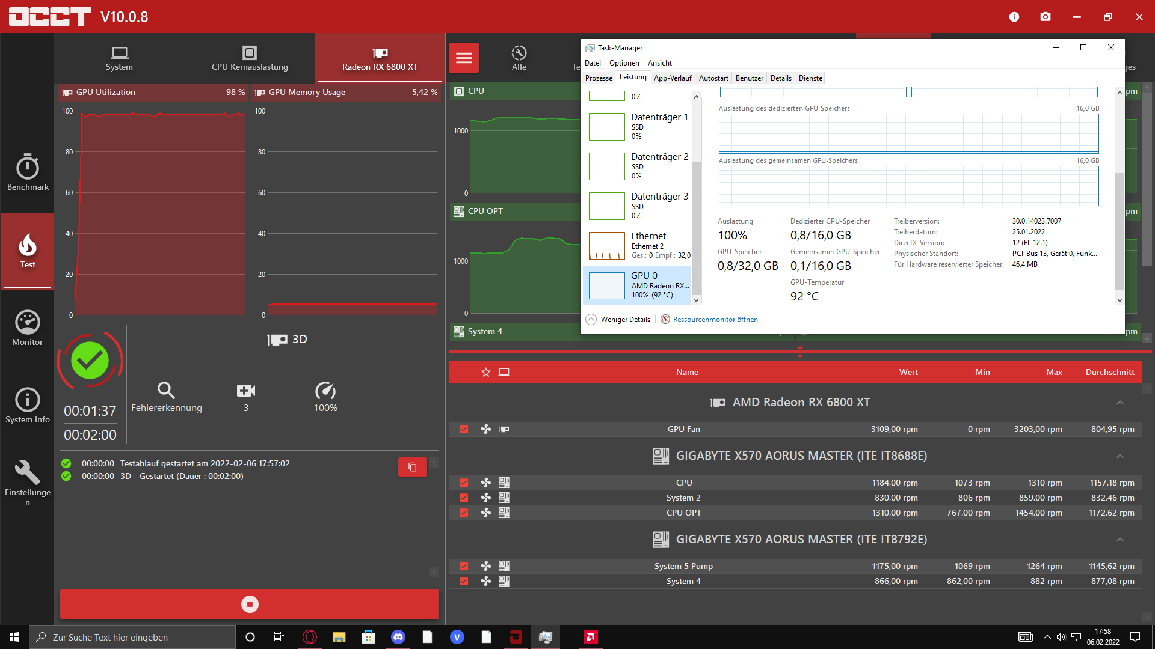Open the Monitor gauge section
Screen dimensions: 1155x649
tap(28, 328)
